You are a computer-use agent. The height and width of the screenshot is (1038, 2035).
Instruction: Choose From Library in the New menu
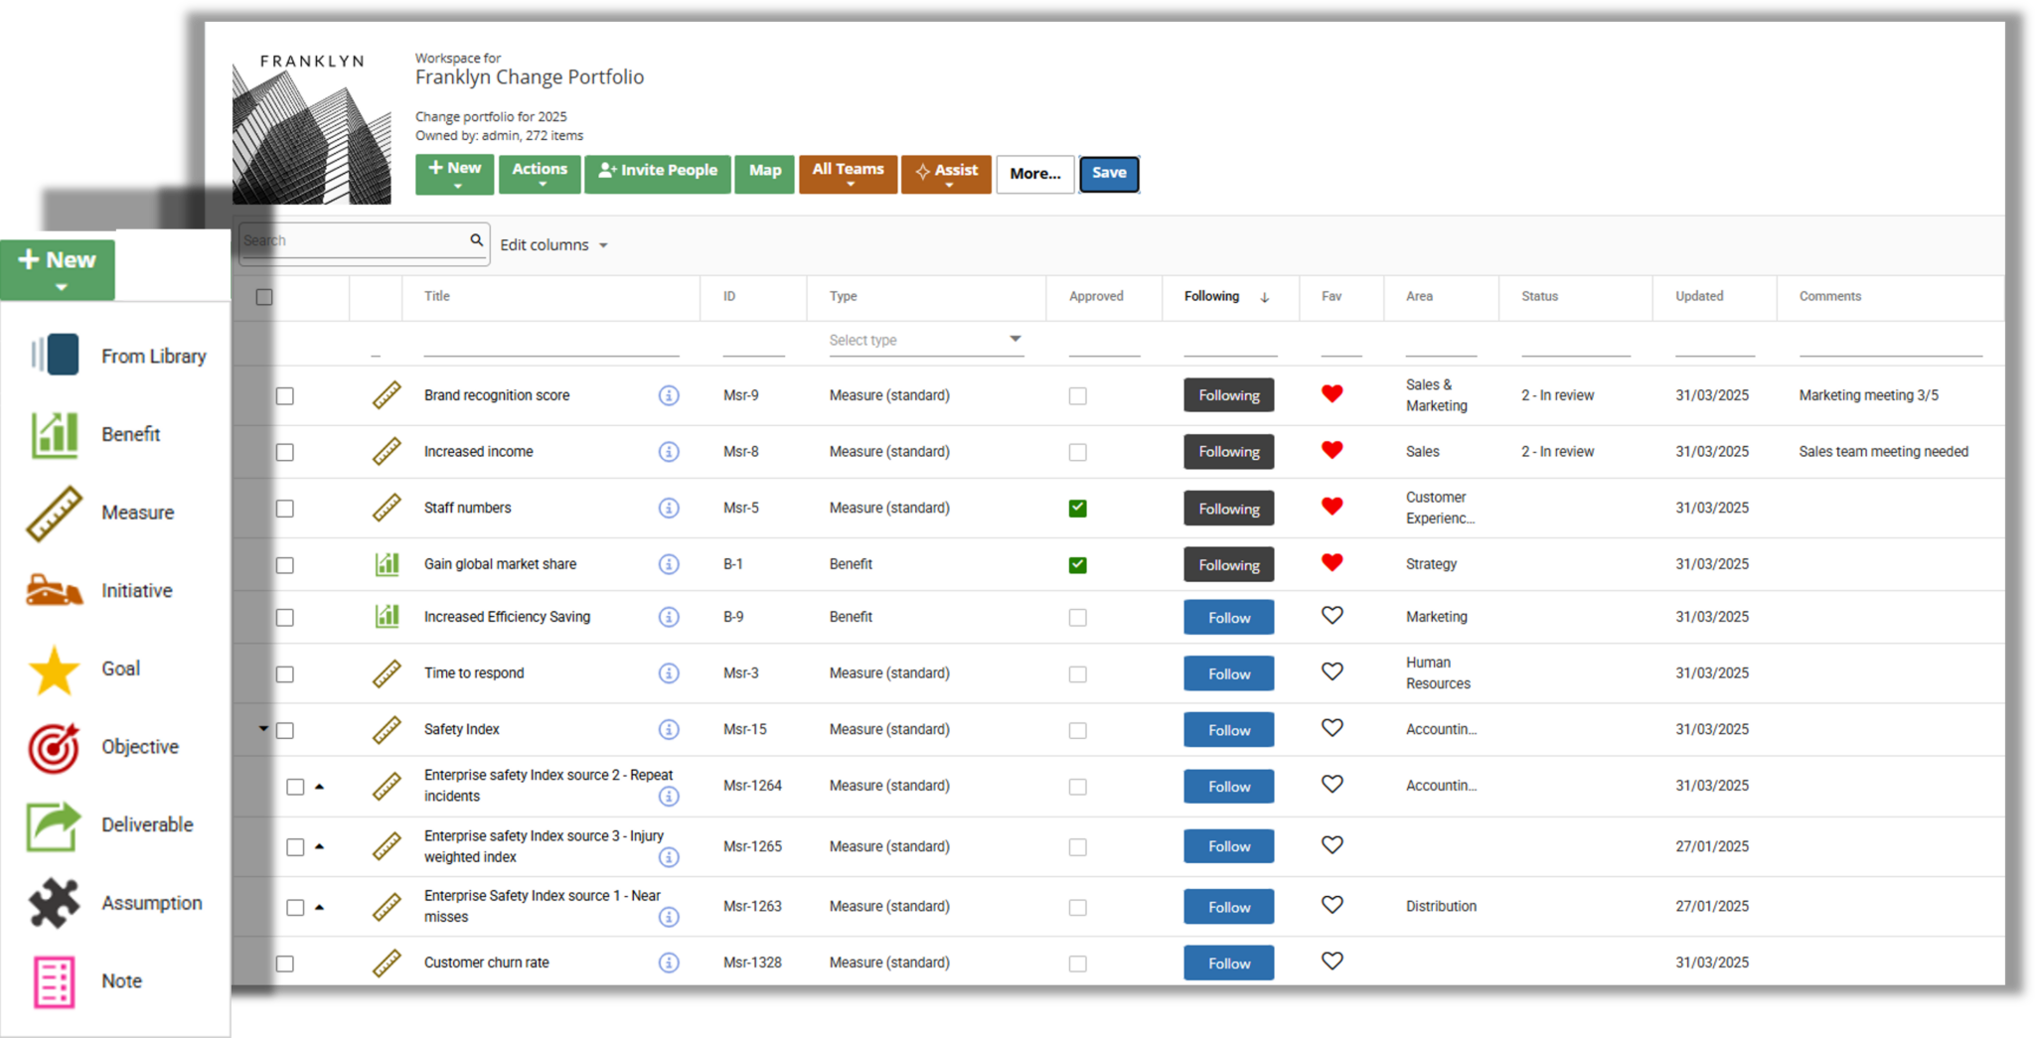point(153,356)
